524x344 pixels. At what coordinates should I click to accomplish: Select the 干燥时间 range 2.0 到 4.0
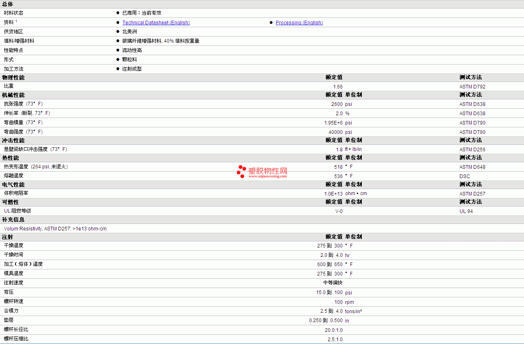[x=331, y=255]
